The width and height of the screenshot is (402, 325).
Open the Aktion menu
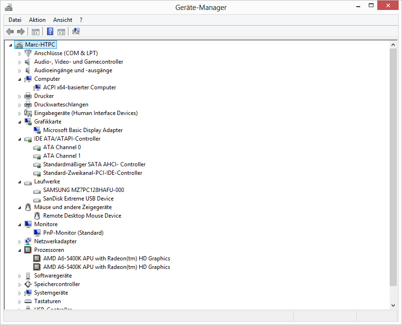(x=37, y=20)
